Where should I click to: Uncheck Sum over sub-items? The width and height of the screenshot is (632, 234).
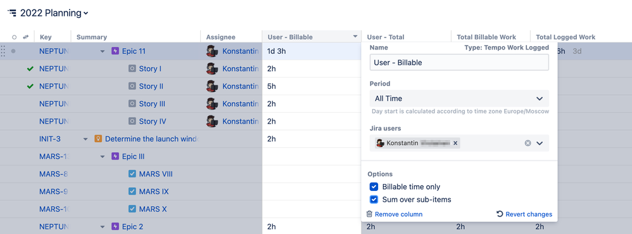click(374, 199)
